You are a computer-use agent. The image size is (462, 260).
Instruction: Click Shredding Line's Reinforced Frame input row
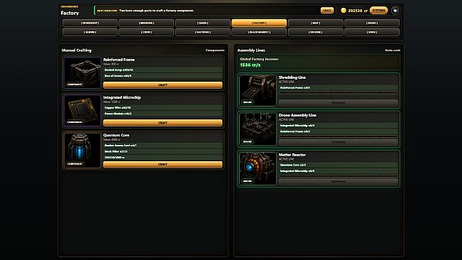[x=339, y=87]
